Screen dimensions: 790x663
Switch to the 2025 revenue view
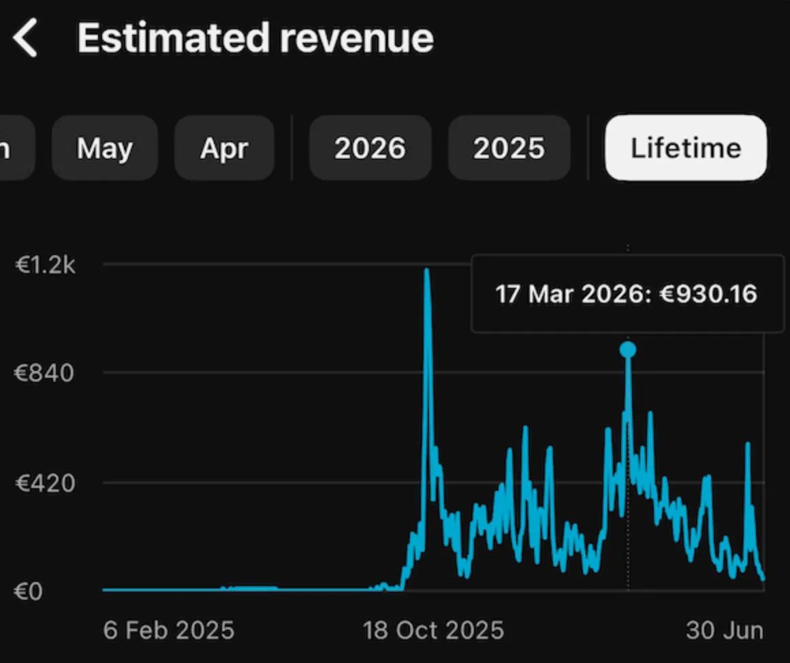click(509, 148)
